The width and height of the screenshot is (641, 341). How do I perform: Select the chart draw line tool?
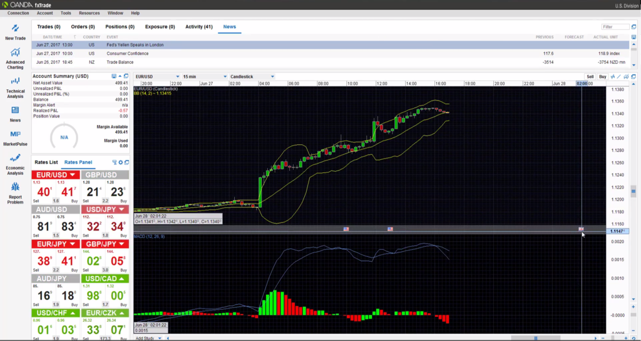pos(618,76)
